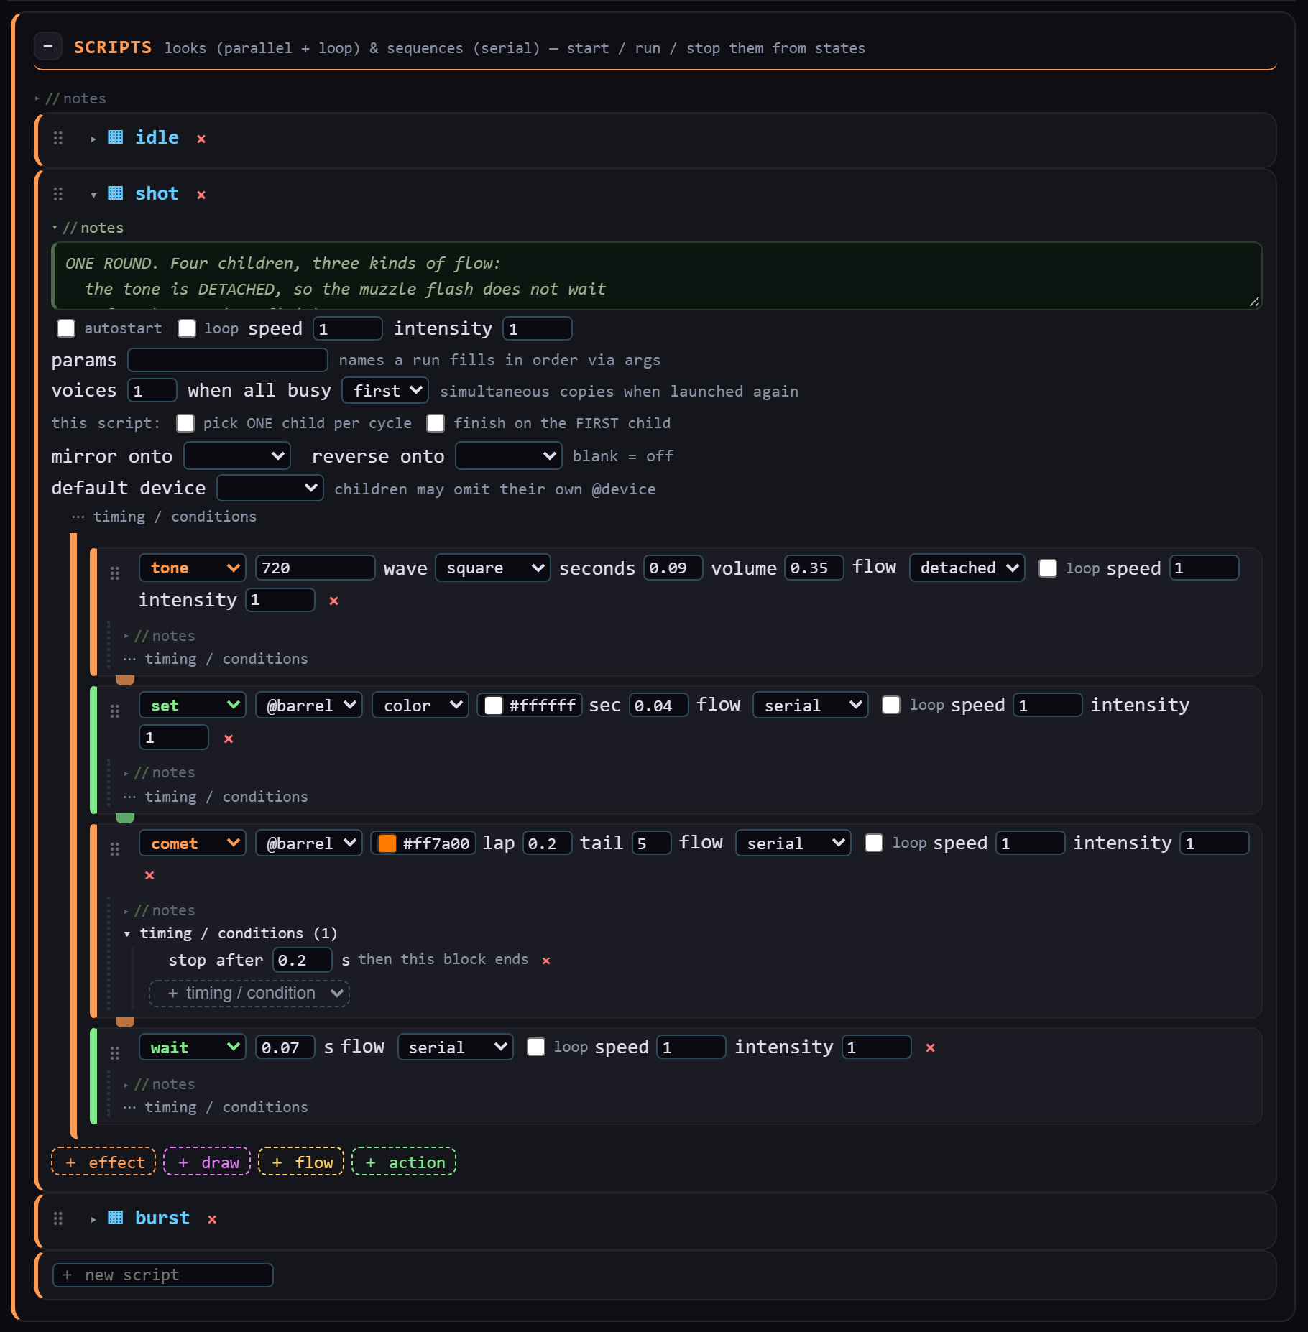Remove the set block
This screenshot has width=1308, height=1332.
pos(229,739)
